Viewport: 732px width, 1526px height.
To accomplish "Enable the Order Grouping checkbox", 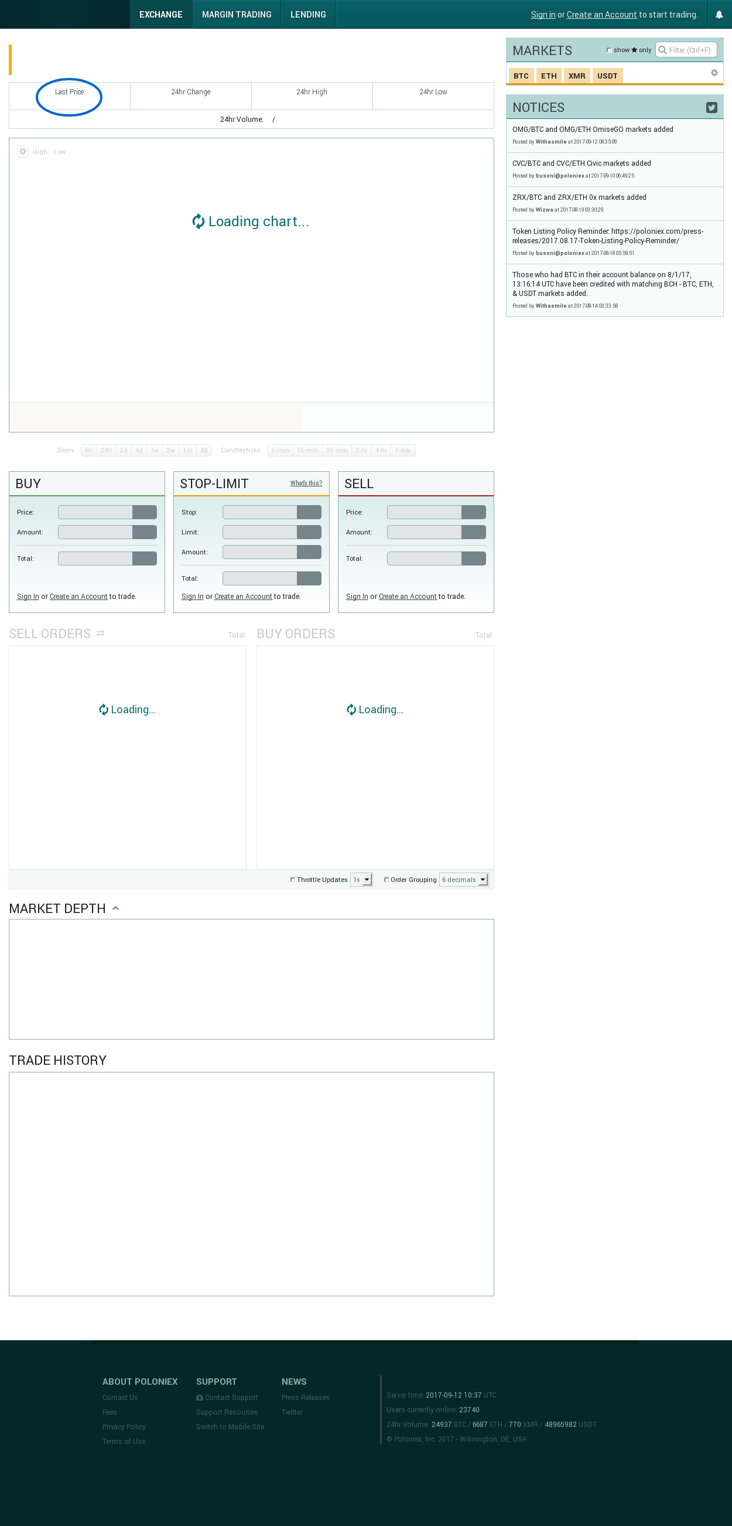I will point(386,880).
